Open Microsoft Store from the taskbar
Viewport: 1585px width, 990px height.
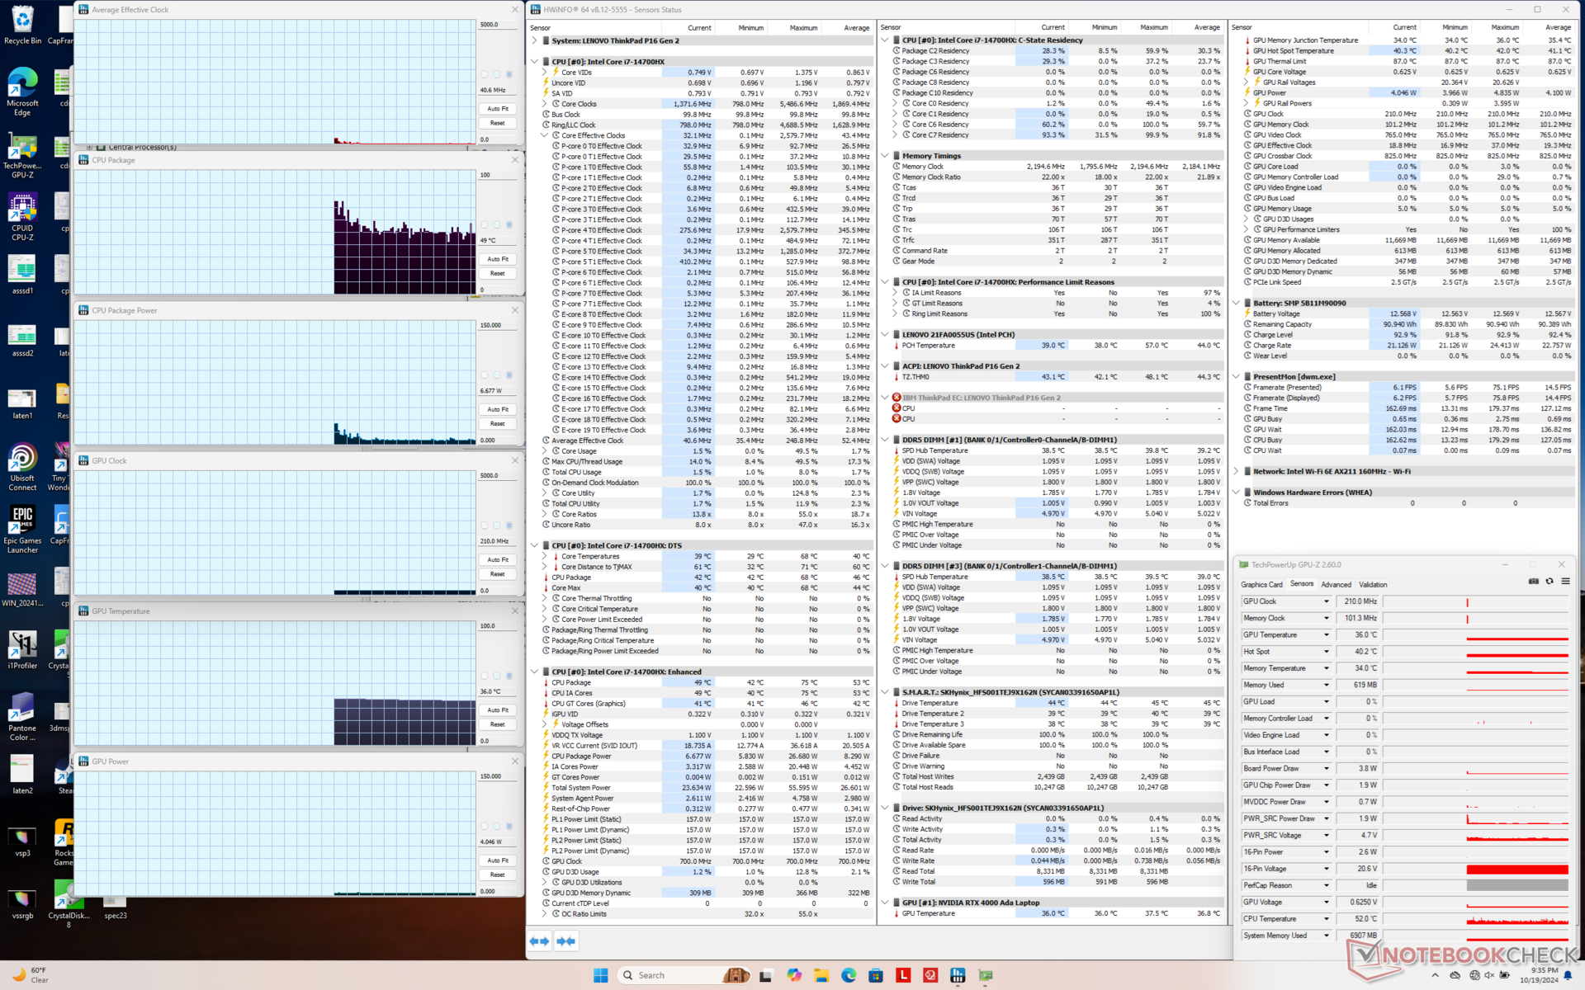pos(876,975)
